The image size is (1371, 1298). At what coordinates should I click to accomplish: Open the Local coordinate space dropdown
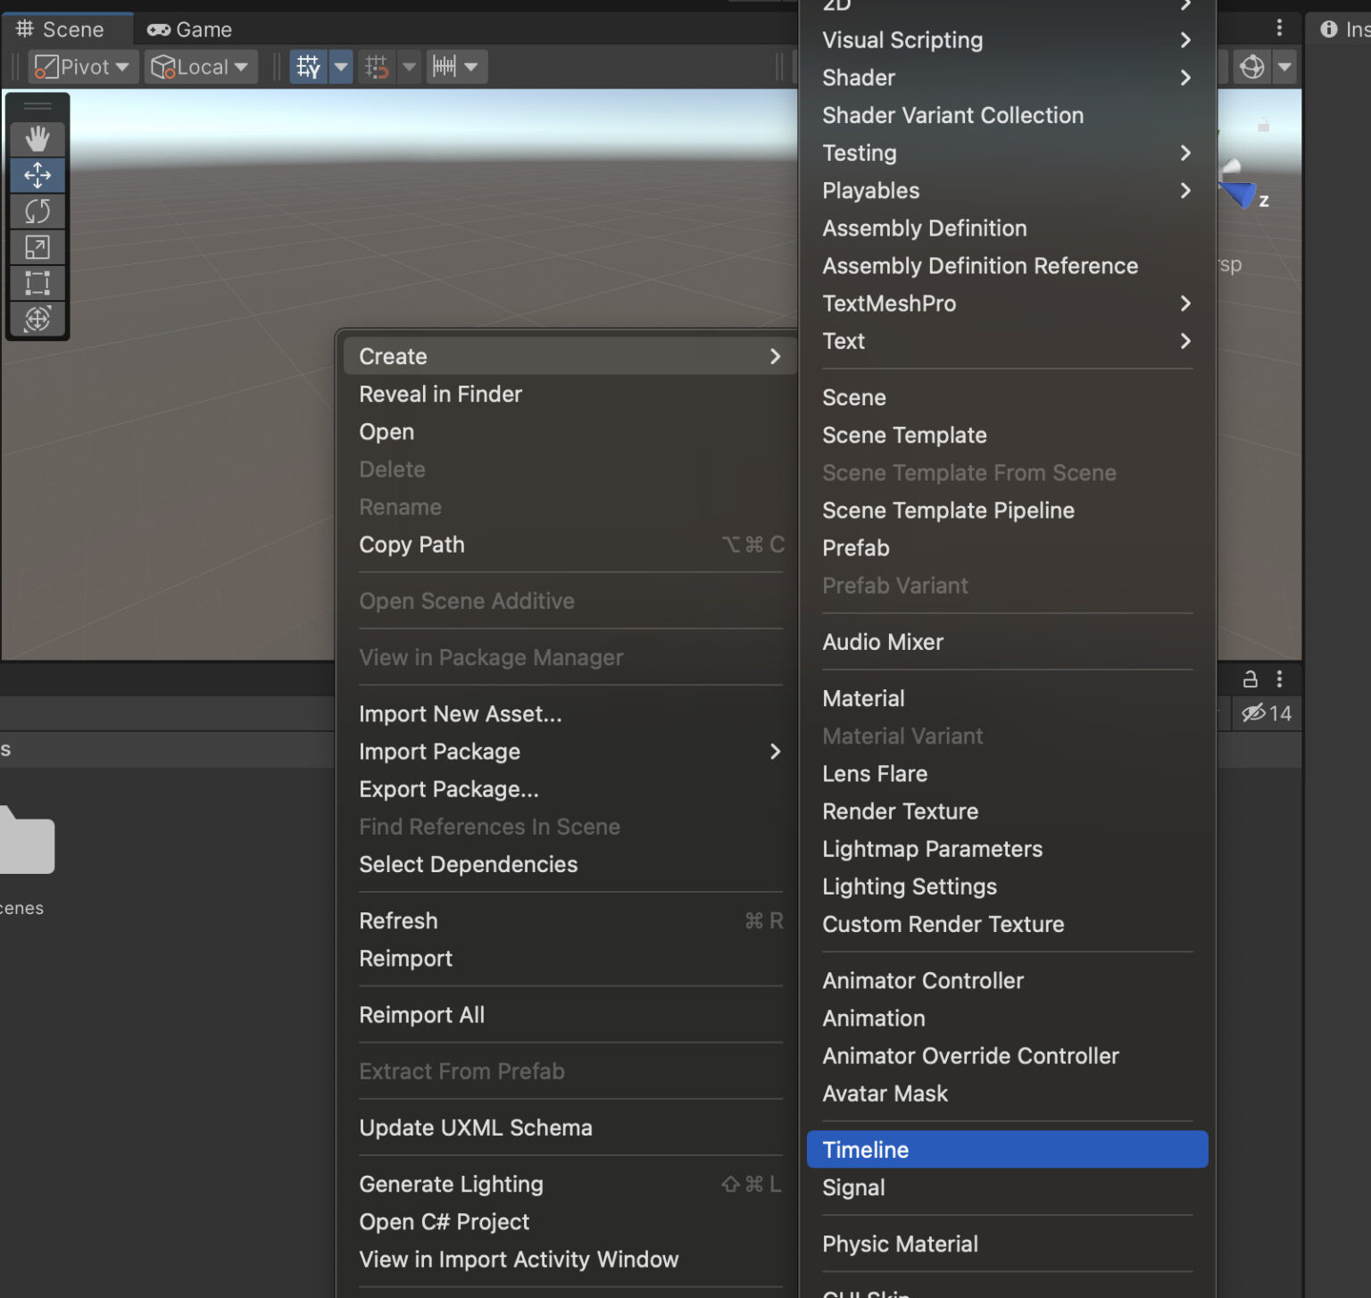(198, 66)
